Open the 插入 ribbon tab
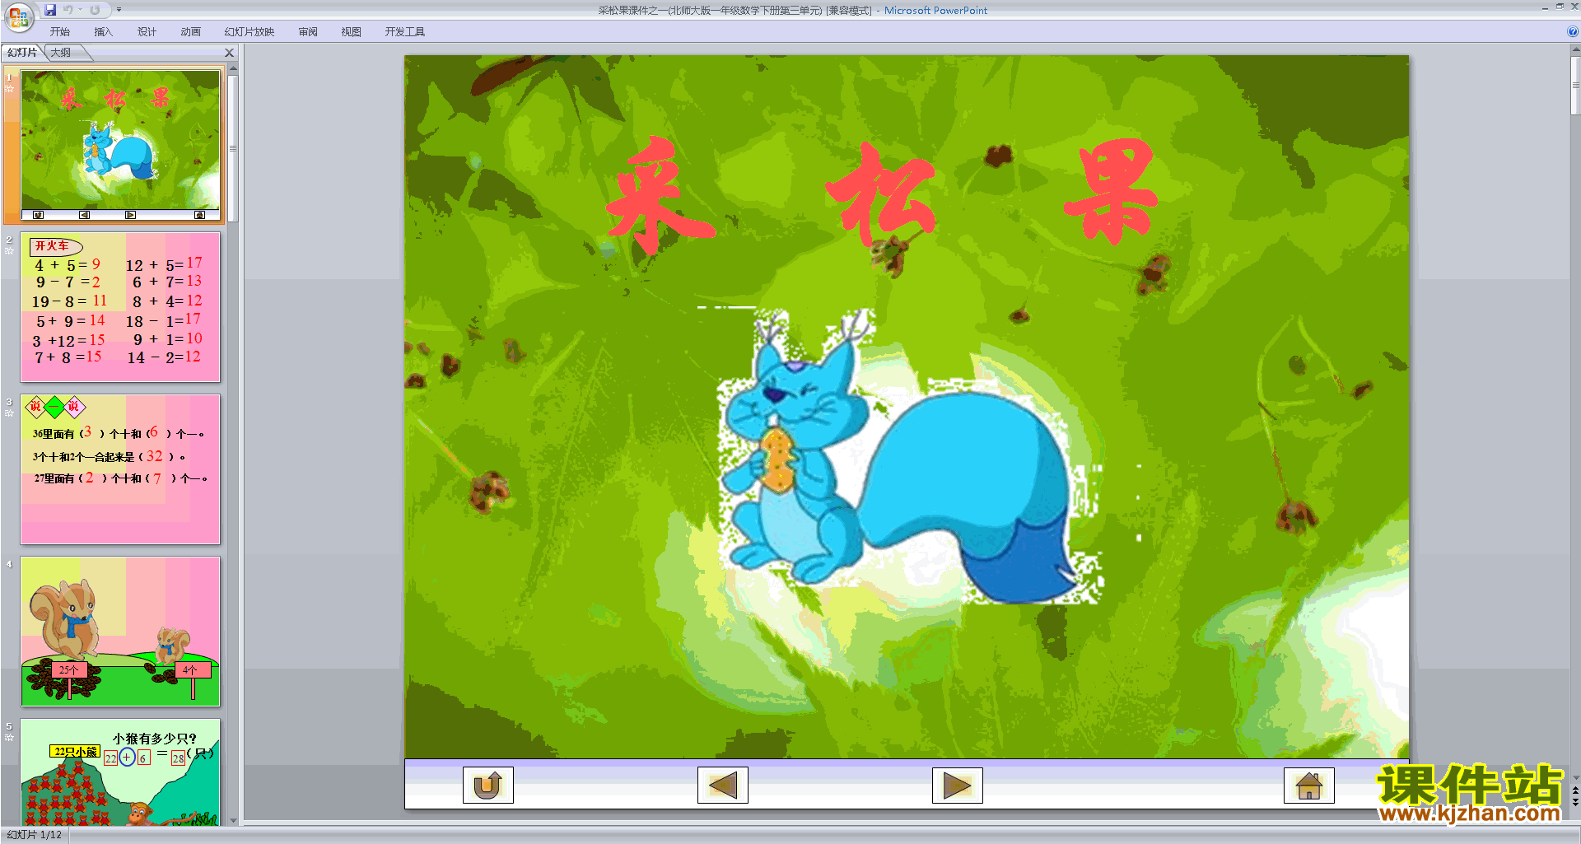The width and height of the screenshot is (1581, 844). pos(103,31)
